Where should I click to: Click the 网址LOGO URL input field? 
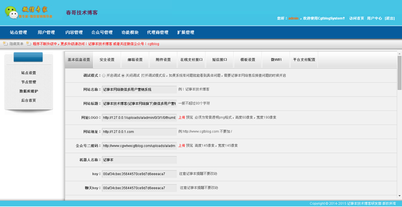(139, 118)
